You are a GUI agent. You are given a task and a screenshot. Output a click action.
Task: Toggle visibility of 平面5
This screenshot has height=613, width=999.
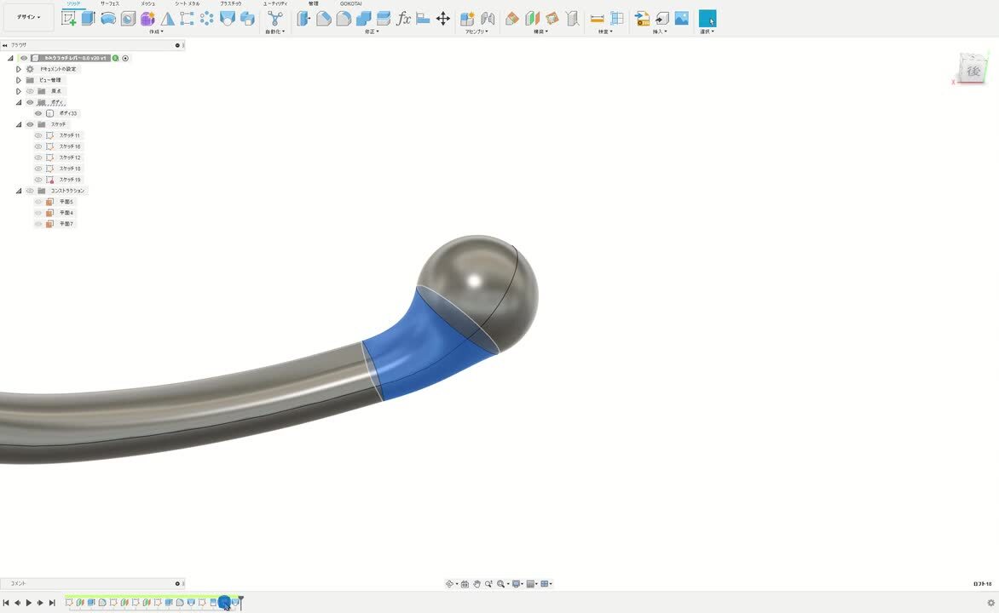coord(38,202)
